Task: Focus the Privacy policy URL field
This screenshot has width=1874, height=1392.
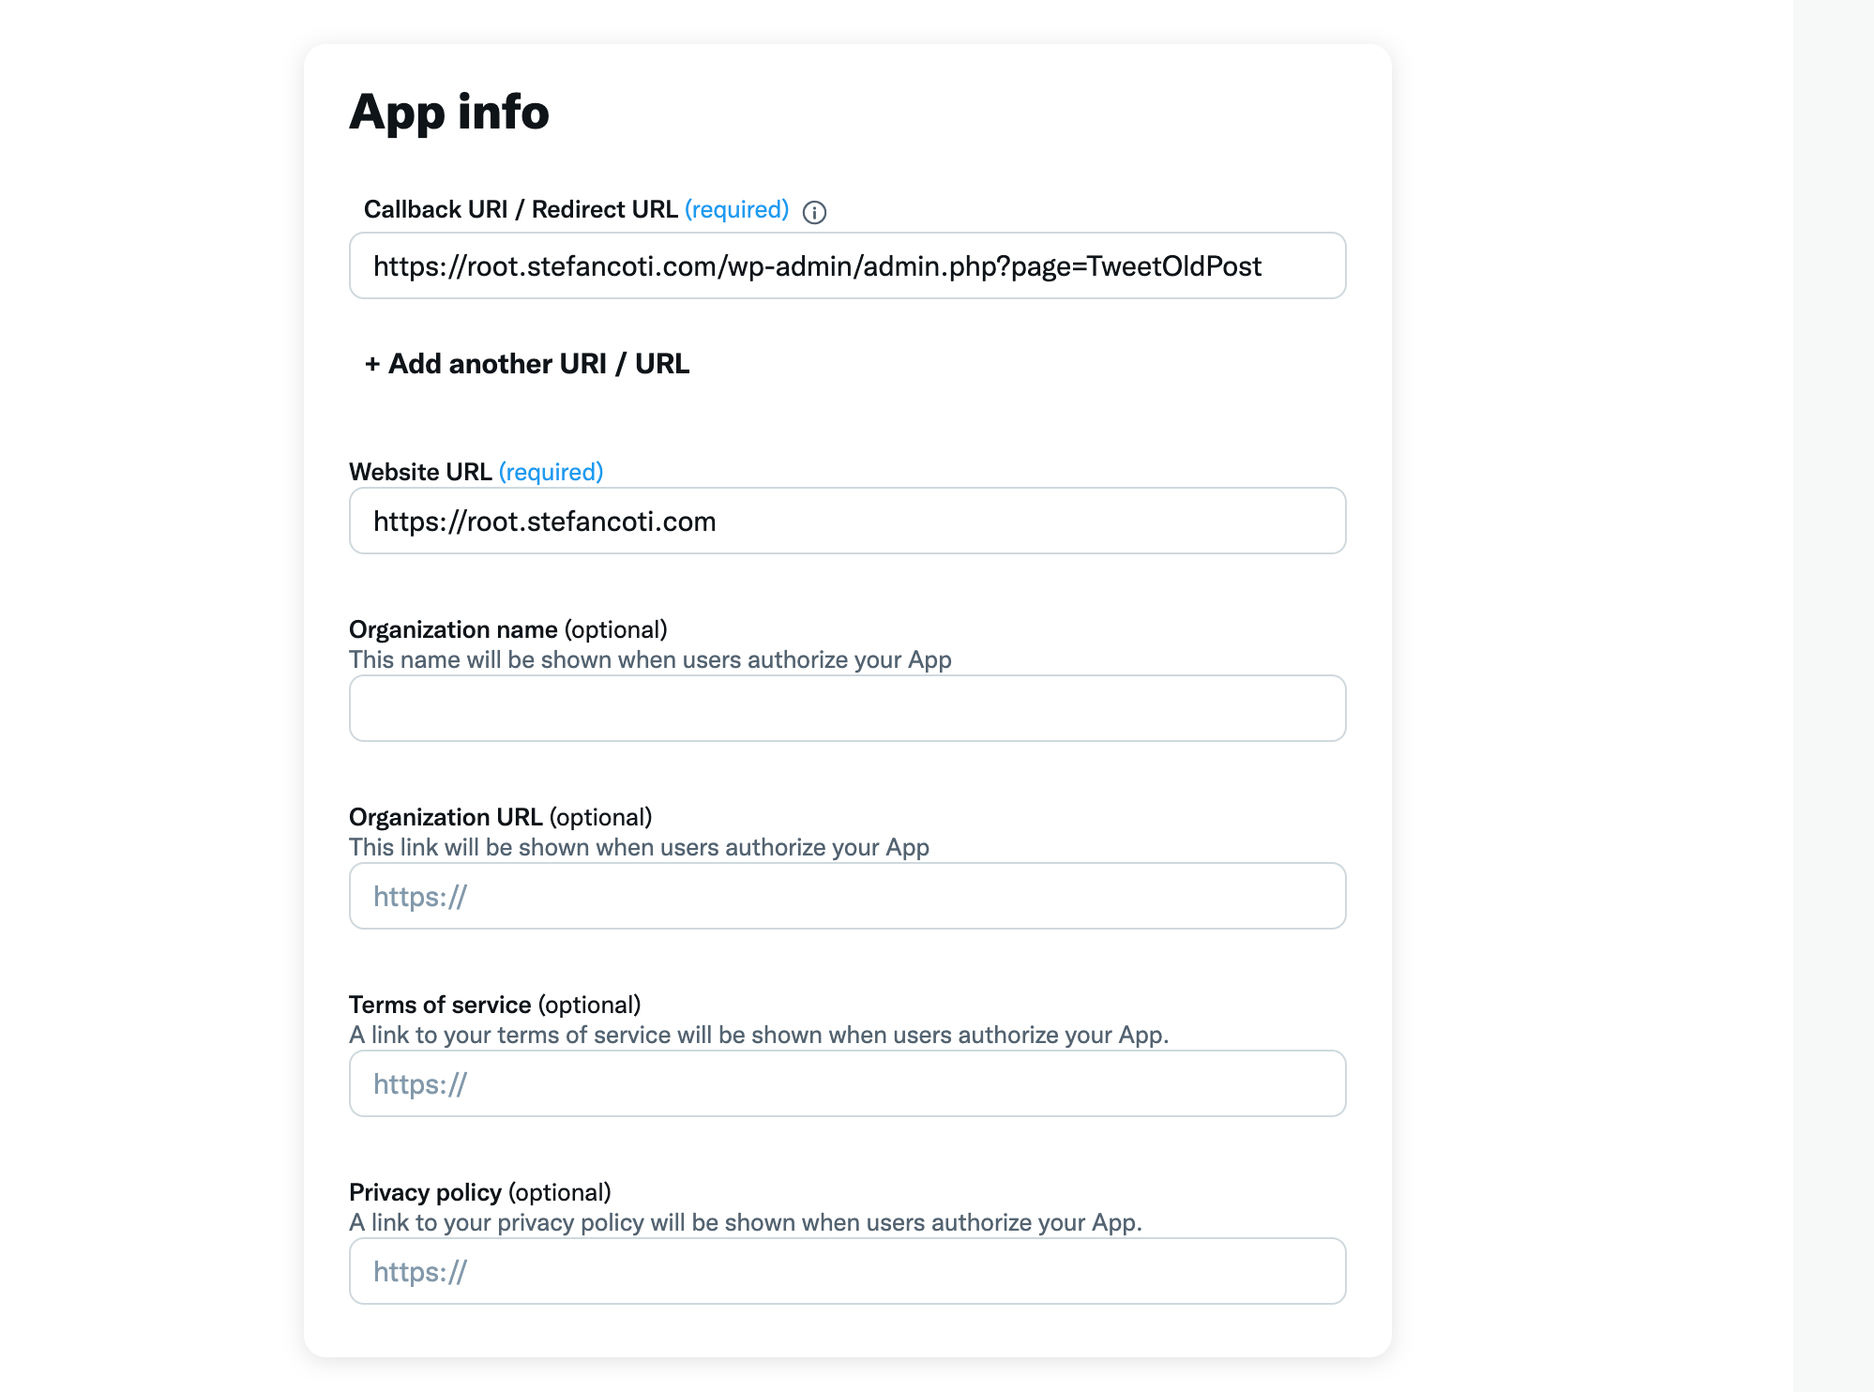Action: tap(847, 1272)
